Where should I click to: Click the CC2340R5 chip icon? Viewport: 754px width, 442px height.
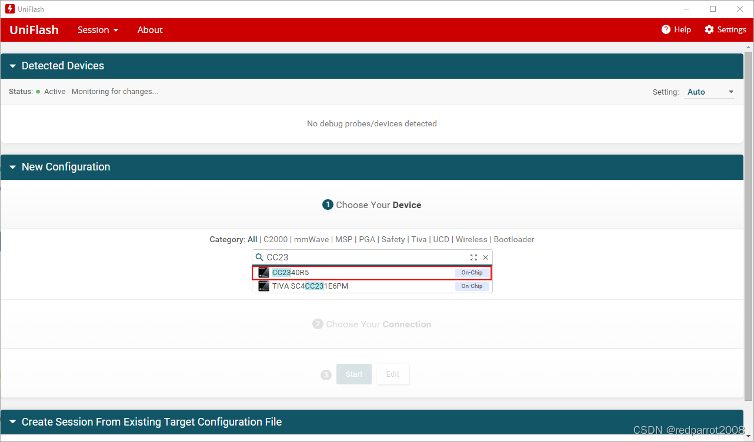(263, 273)
